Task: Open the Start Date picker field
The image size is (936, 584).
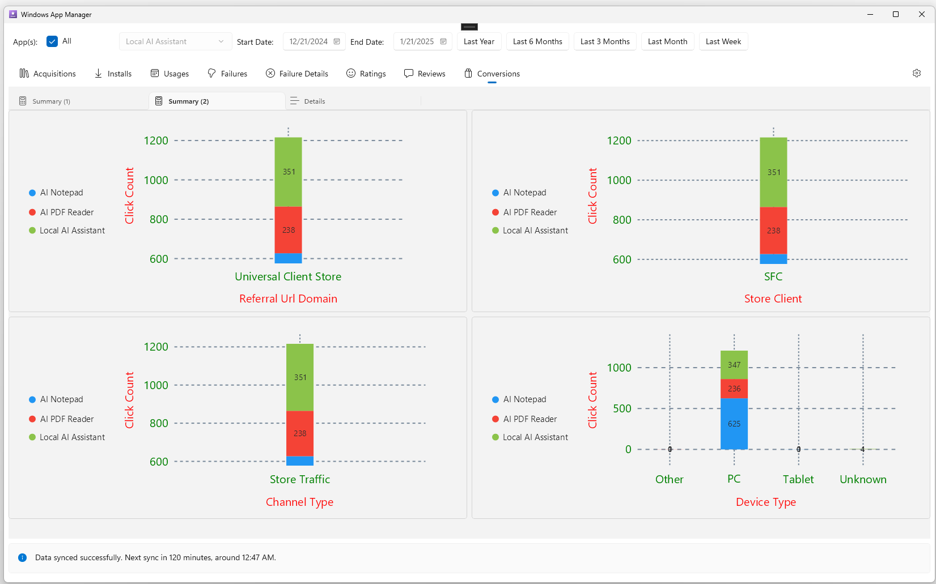Action: (314, 41)
